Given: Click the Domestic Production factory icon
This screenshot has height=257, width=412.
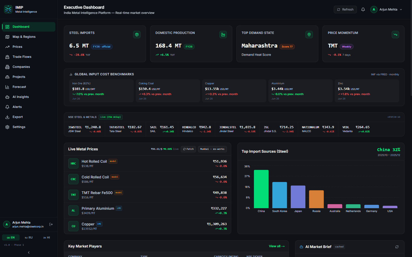Looking at the screenshot, I should [223, 34].
